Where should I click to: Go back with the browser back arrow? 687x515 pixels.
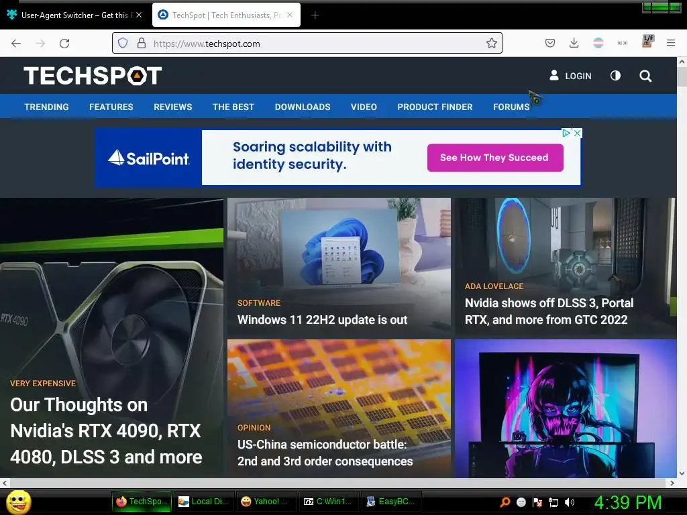click(16, 44)
